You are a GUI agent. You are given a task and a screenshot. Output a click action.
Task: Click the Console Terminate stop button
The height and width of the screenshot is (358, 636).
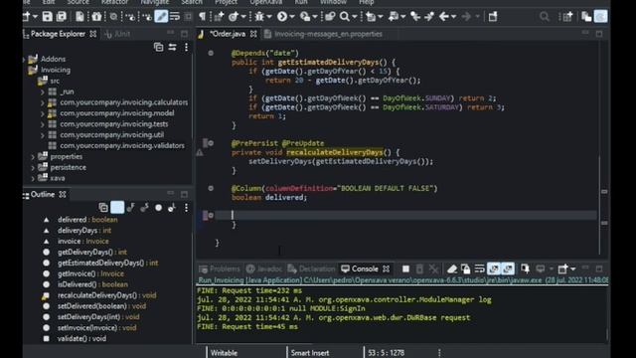(405, 268)
